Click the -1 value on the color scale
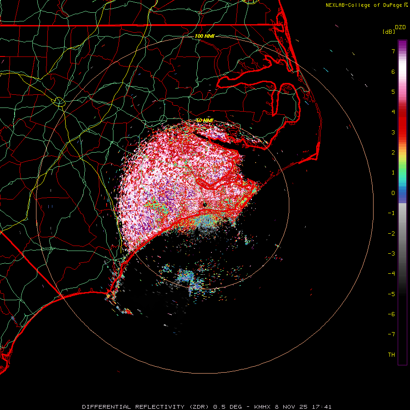This screenshot has height=410, width=410. tap(391, 213)
